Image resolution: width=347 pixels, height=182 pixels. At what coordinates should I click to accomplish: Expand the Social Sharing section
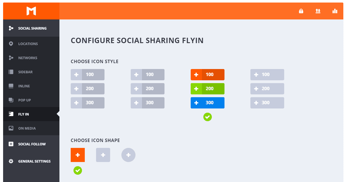coord(32,28)
